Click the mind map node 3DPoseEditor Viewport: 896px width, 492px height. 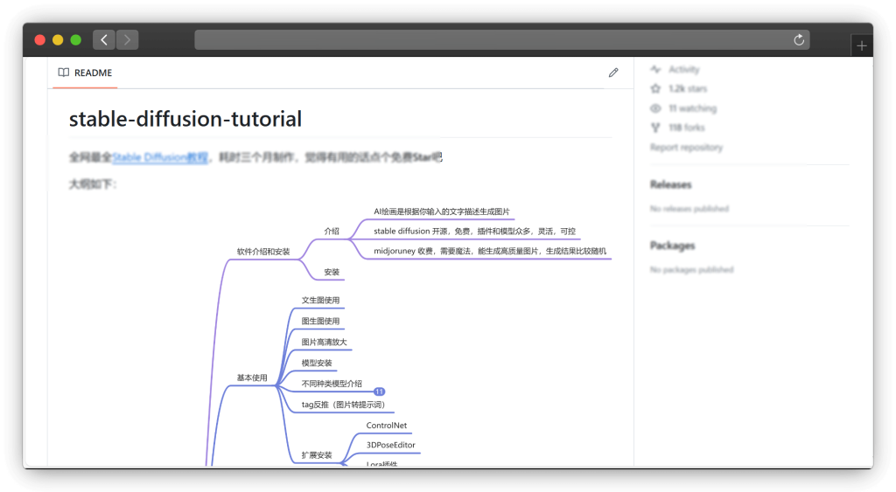pos(391,445)
